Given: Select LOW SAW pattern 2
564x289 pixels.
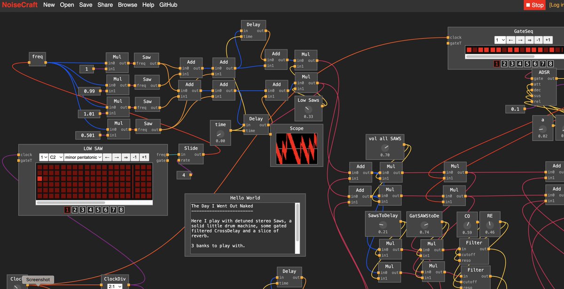Looking at the screenshot, I should 75,210.
